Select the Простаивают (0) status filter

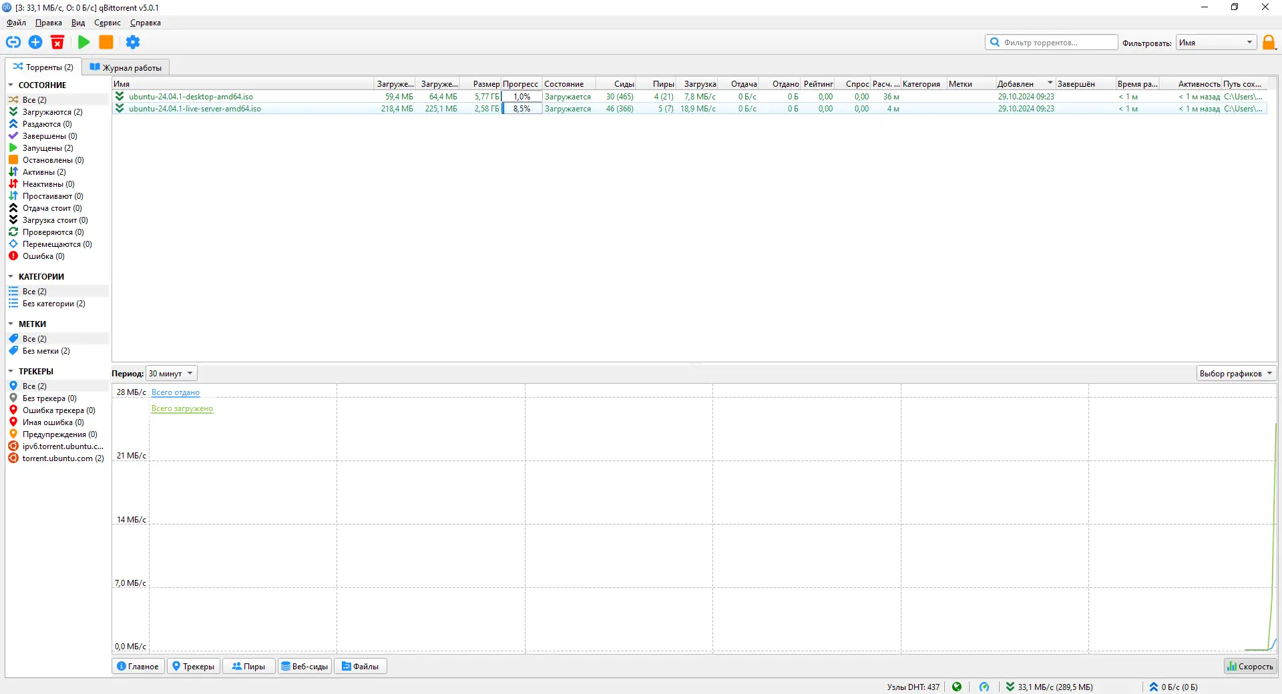point(57,196)
